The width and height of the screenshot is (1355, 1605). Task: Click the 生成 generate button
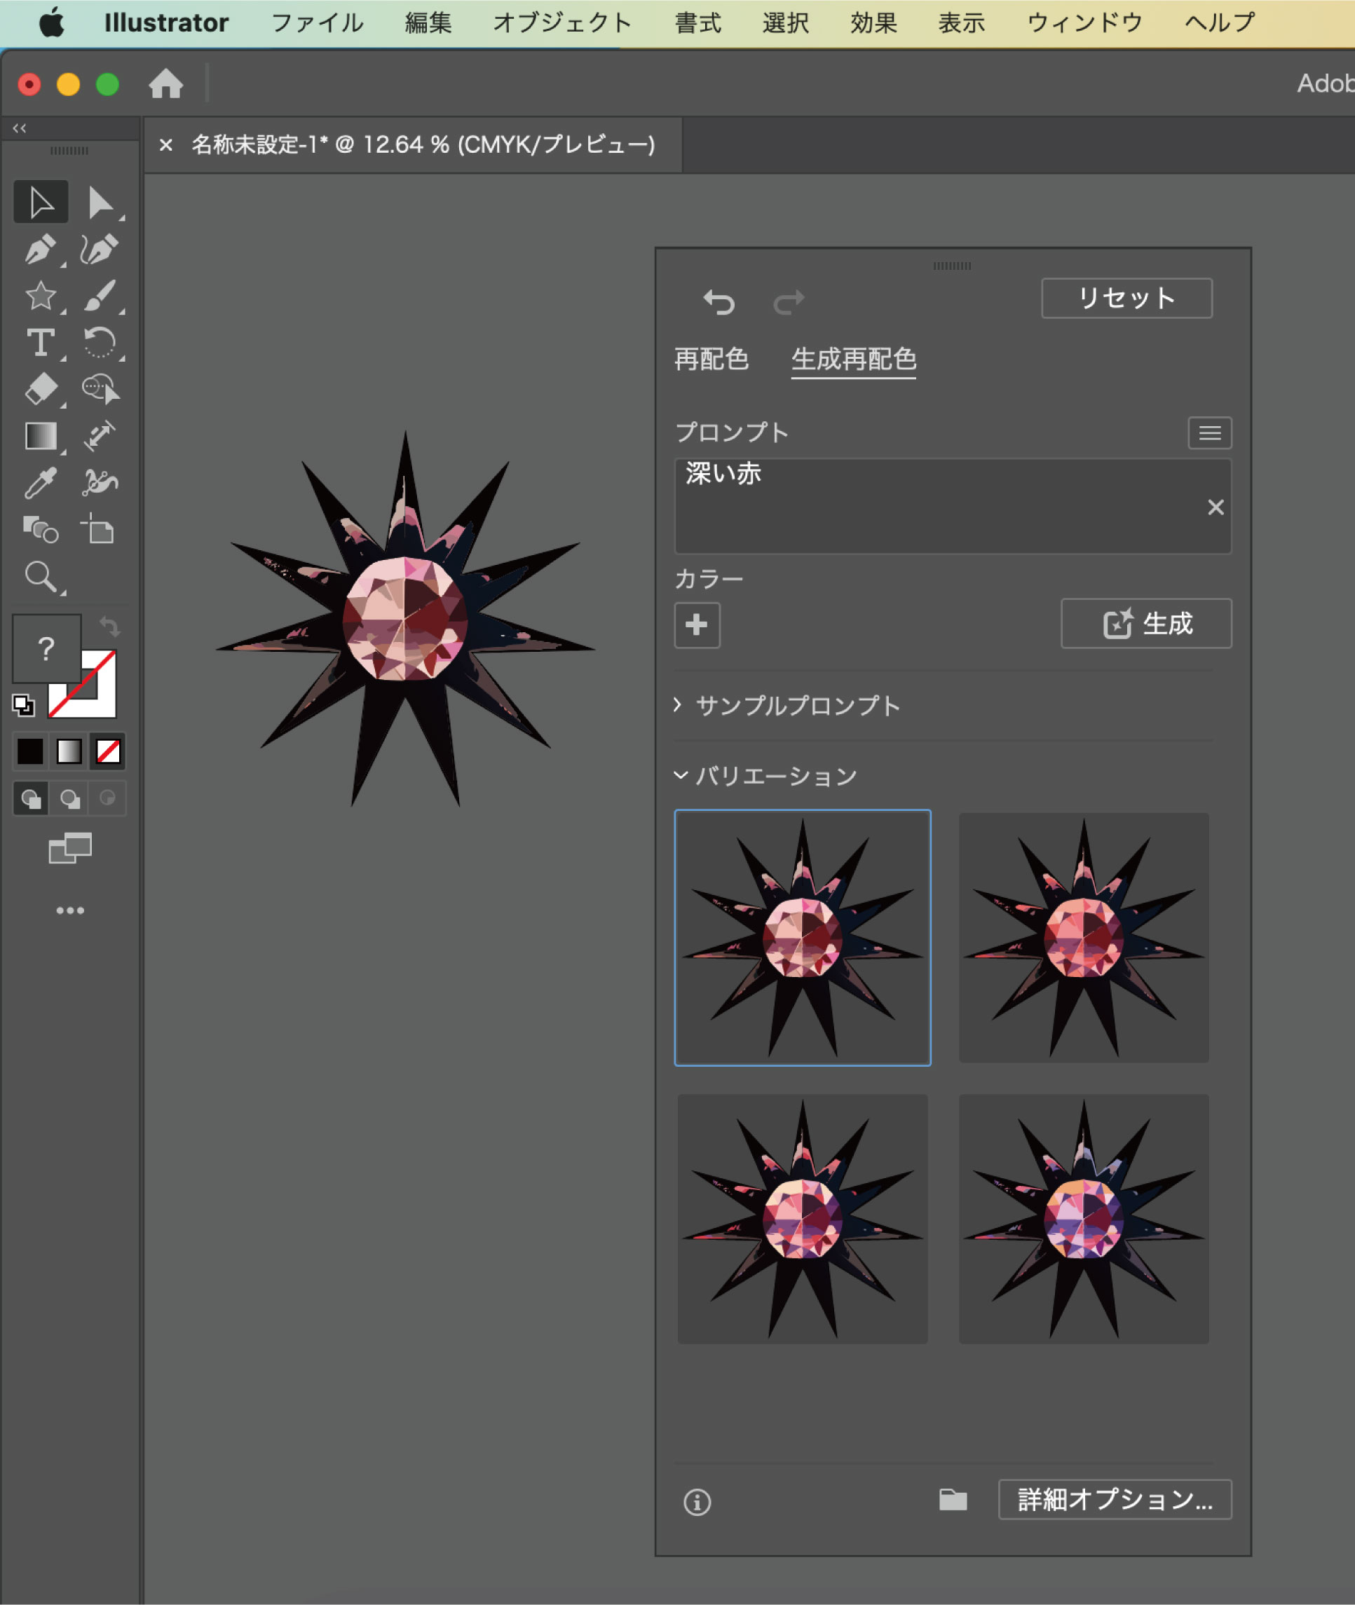pos(1146,624)
